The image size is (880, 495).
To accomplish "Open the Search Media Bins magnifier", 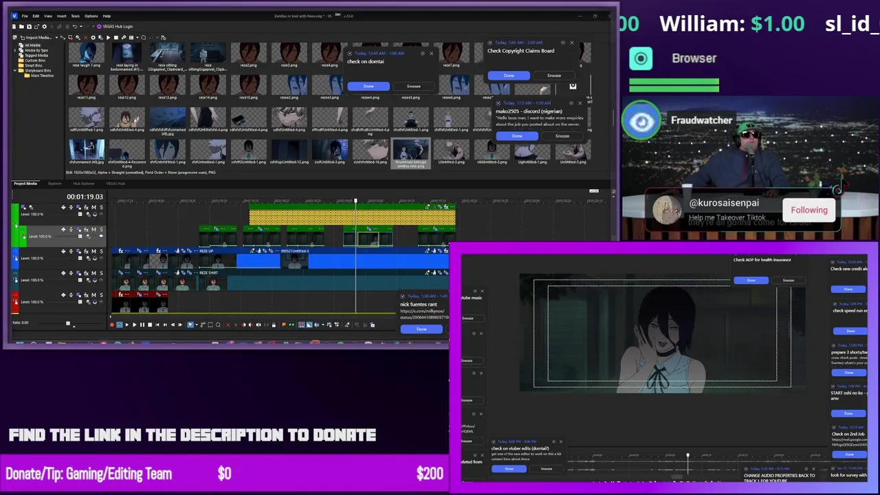I will [143, 37].
